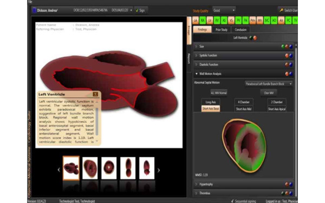Open the Abnormal Septal Motion dropdown

click(269, 84)
